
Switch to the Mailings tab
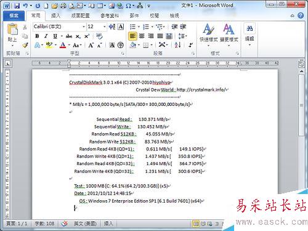[x=134, y=15]
